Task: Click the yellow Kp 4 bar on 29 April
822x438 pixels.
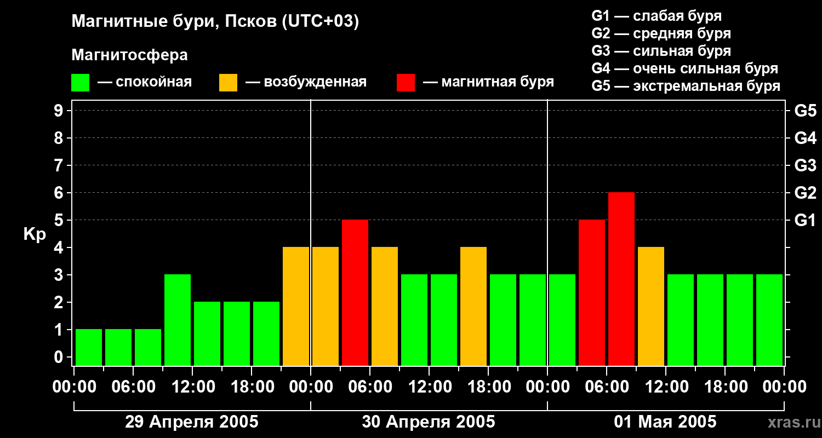Action: (x=296, y=306)
